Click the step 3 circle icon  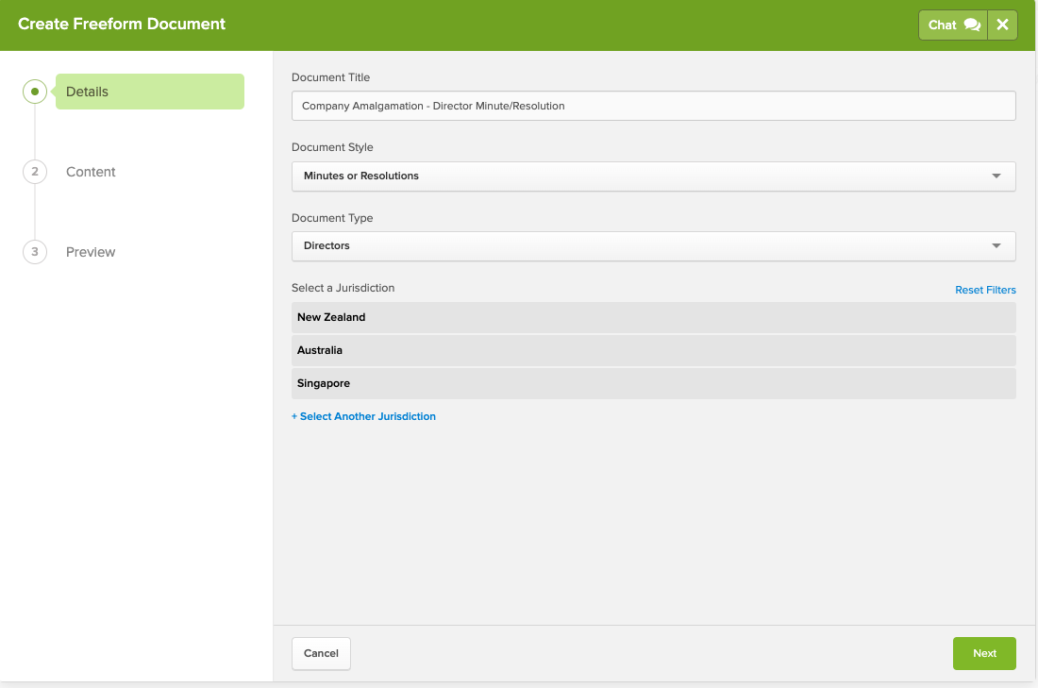coord(35,252)
